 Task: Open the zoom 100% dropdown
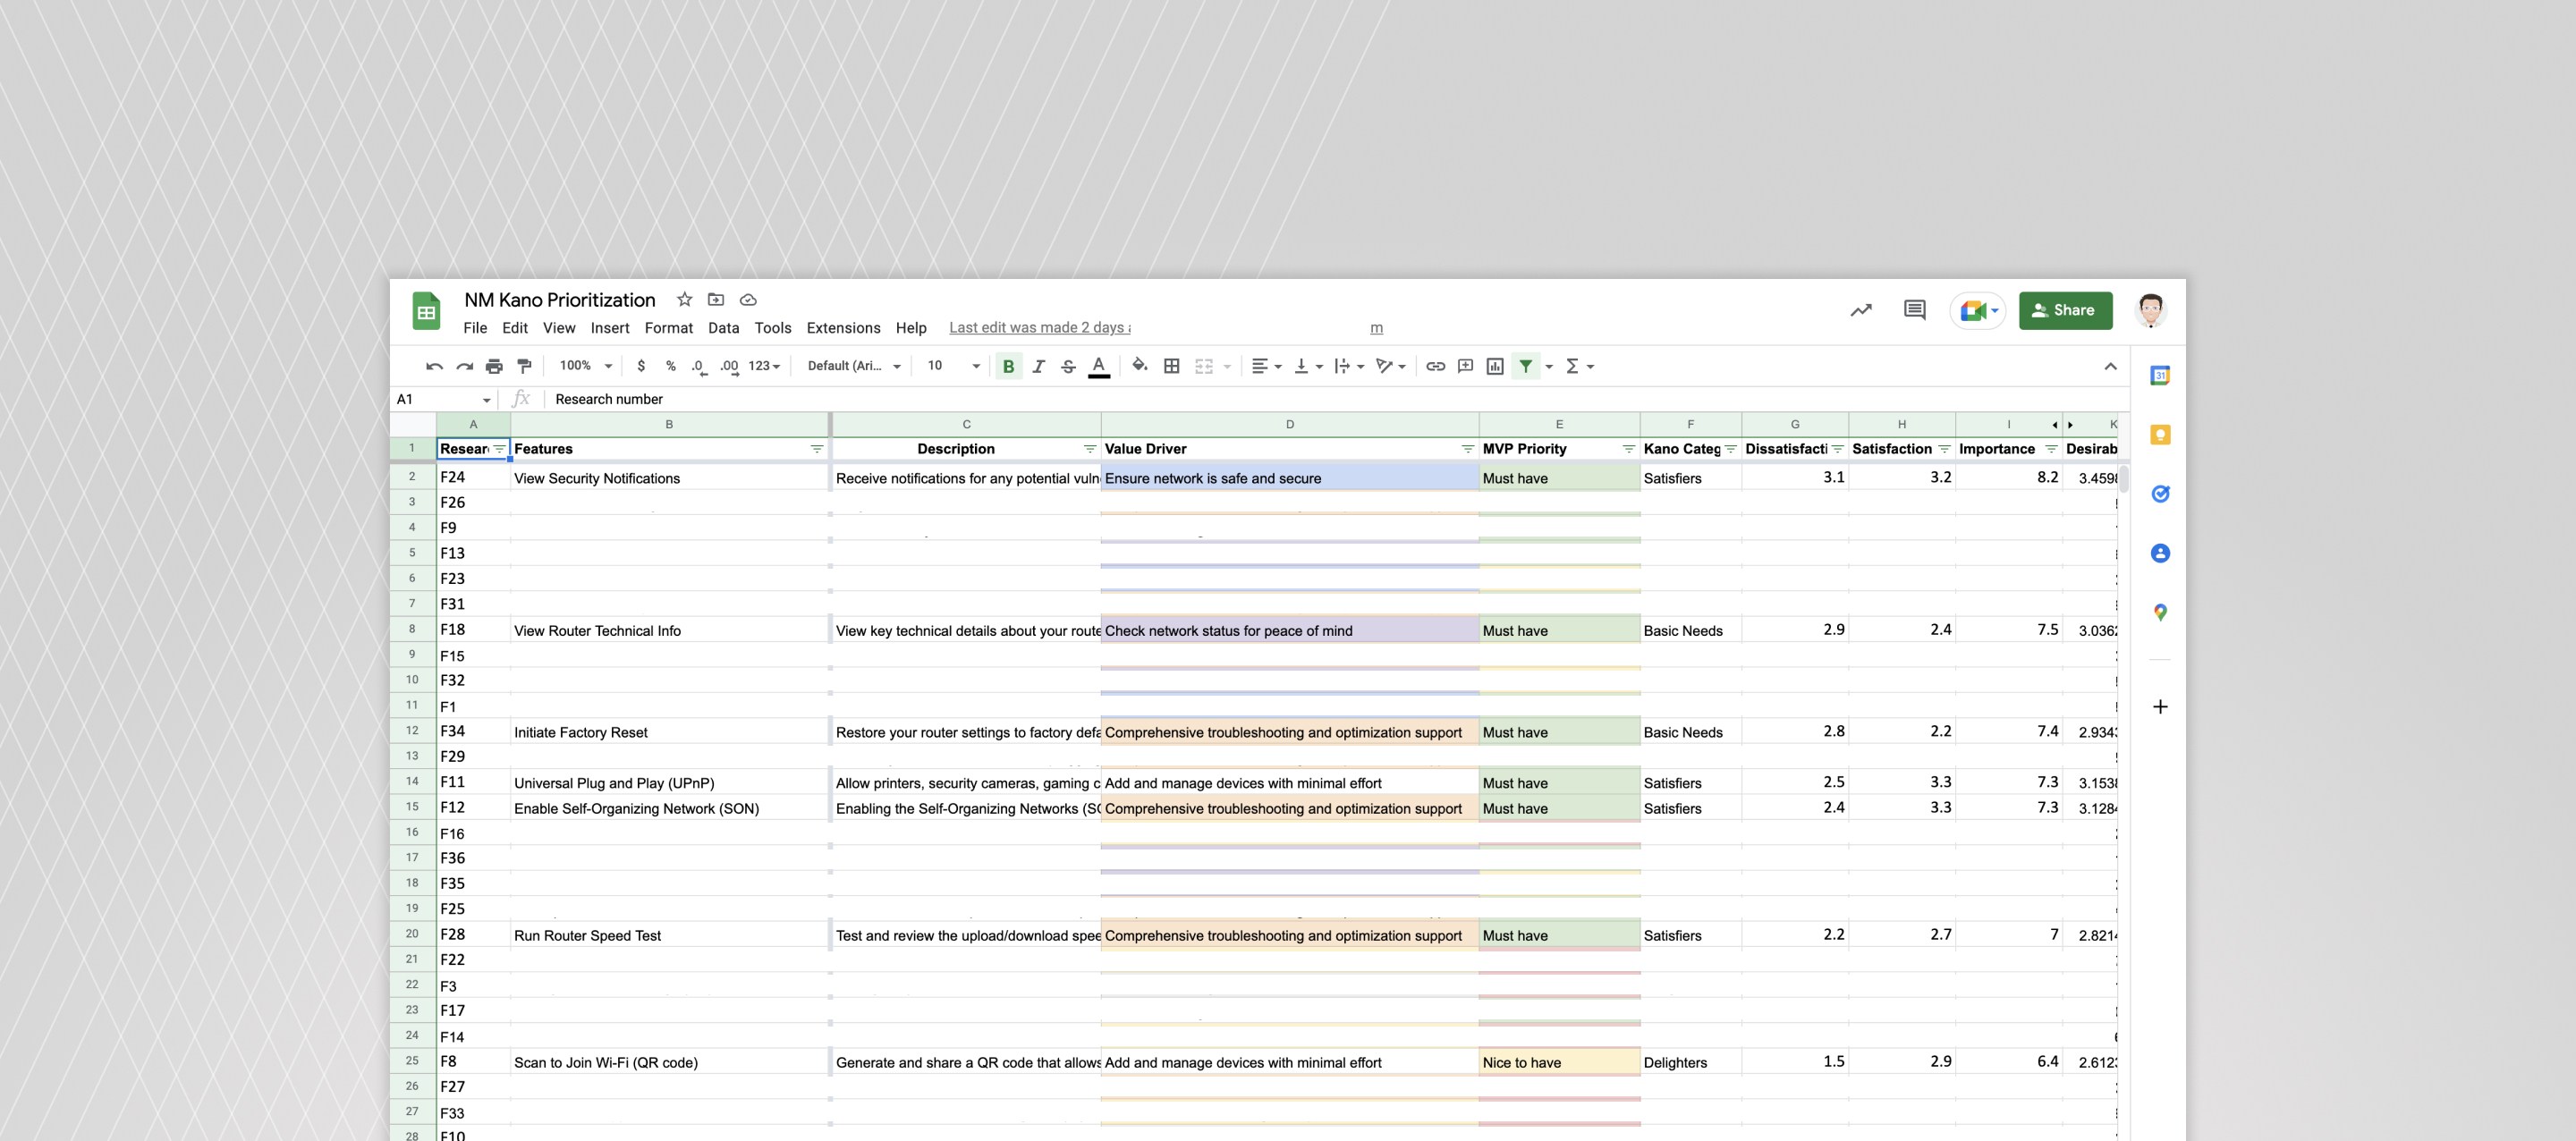[585, 366]
